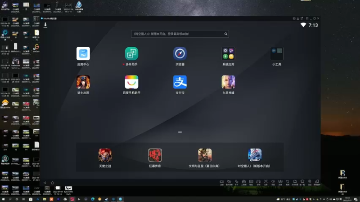The width and height of the screenshot is (360, 202).
Task: Tap the Android home button
Action: point(52,183)
